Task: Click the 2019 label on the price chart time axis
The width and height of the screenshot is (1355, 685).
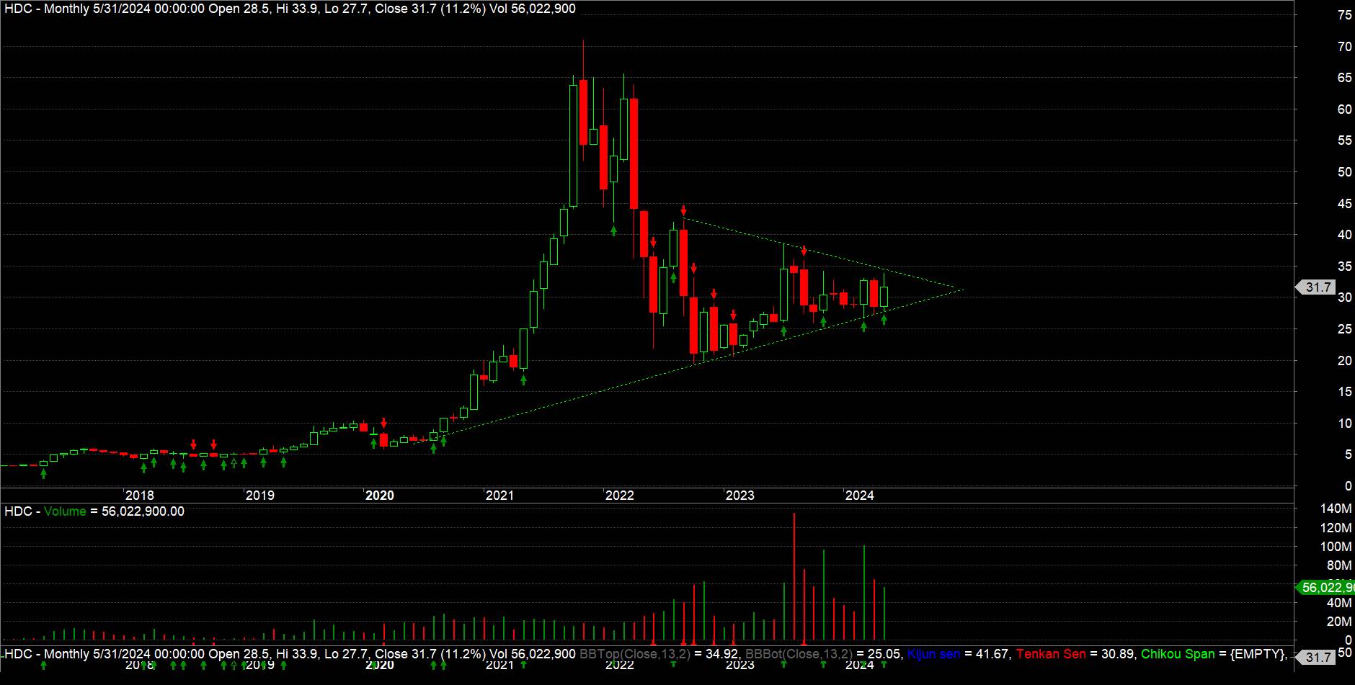Action: (259, 496)
